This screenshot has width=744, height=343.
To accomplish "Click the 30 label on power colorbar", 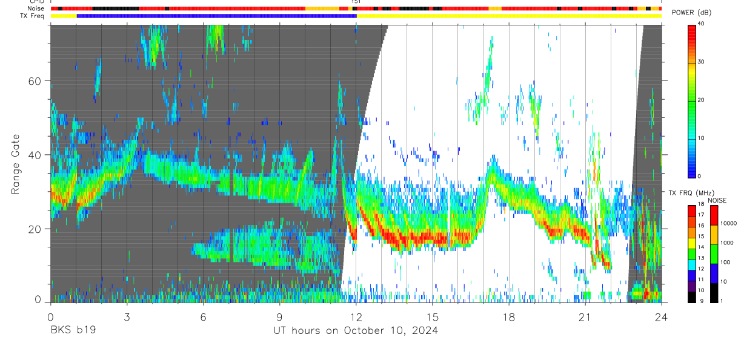I will (702, 62).
